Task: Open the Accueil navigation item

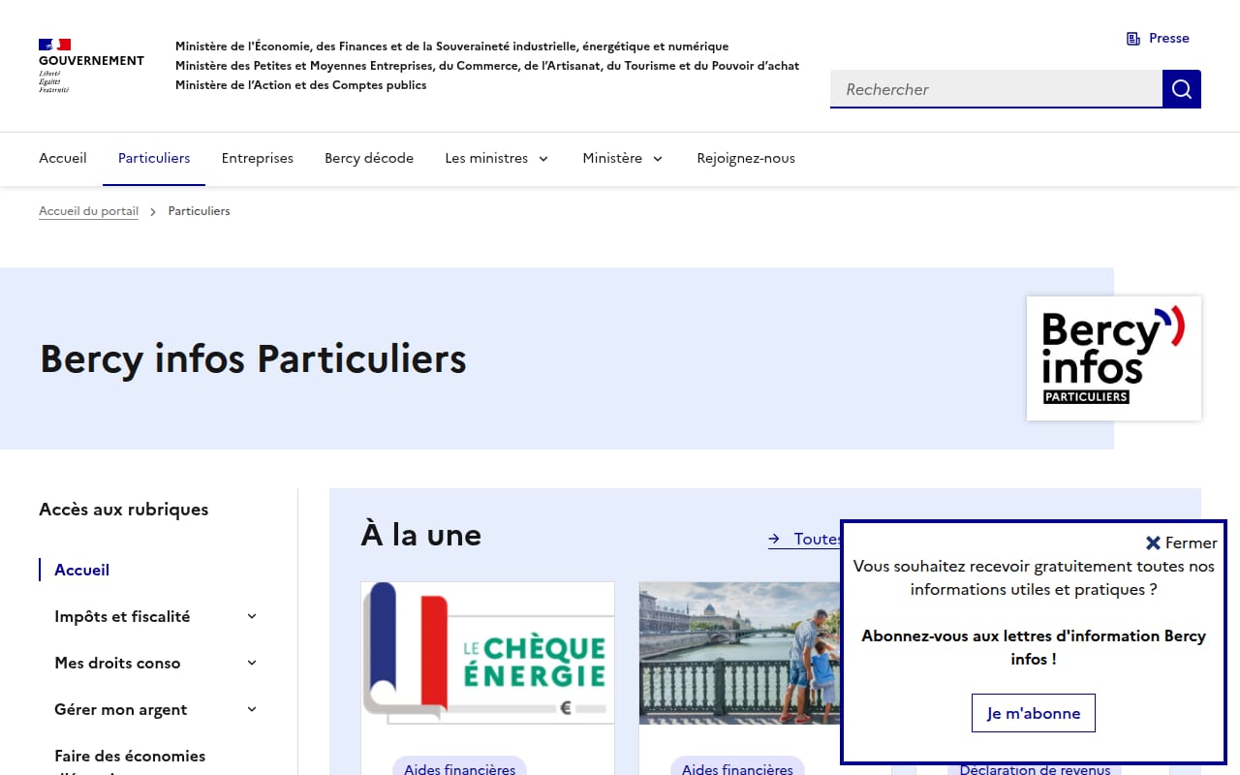Action: [63, 158]
